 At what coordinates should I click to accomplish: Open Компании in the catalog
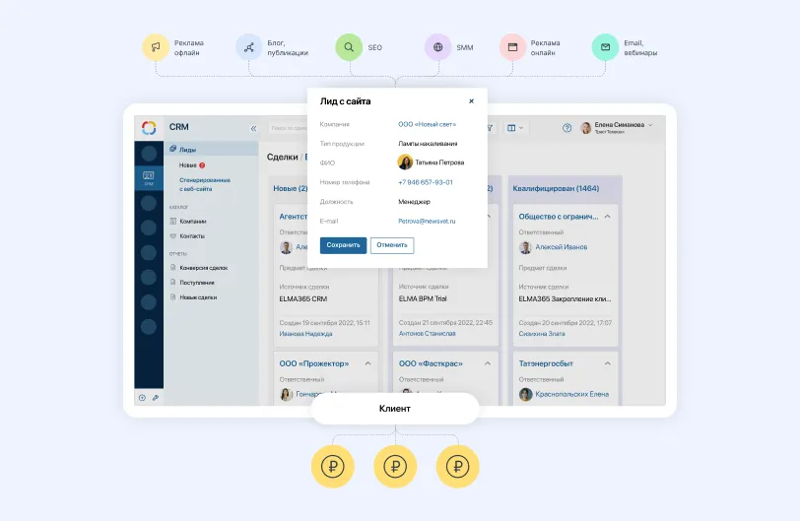tap(193, 222)
